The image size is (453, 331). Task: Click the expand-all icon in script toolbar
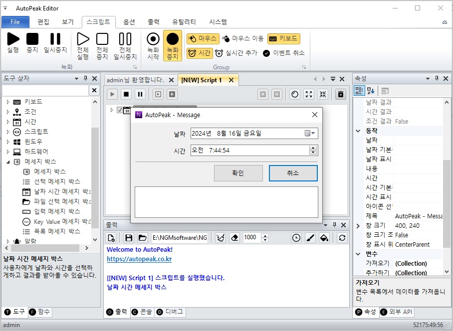coord(309,94)
